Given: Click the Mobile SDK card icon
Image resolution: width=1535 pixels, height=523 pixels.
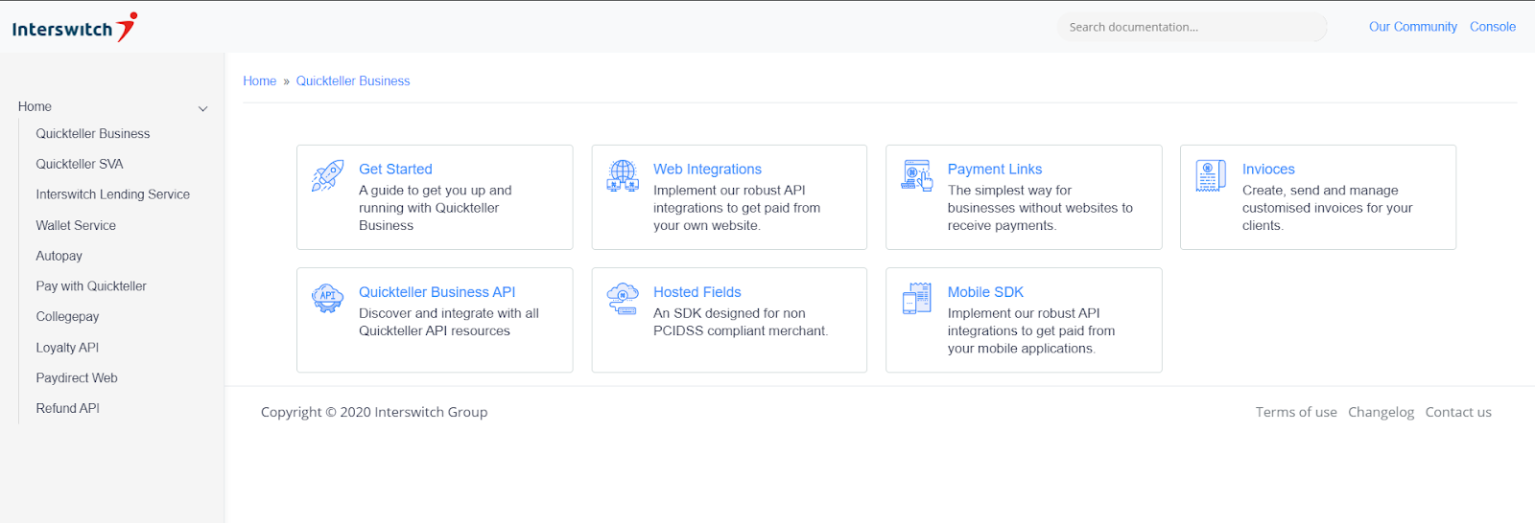Looking at the screenshot, I should 917,298.
